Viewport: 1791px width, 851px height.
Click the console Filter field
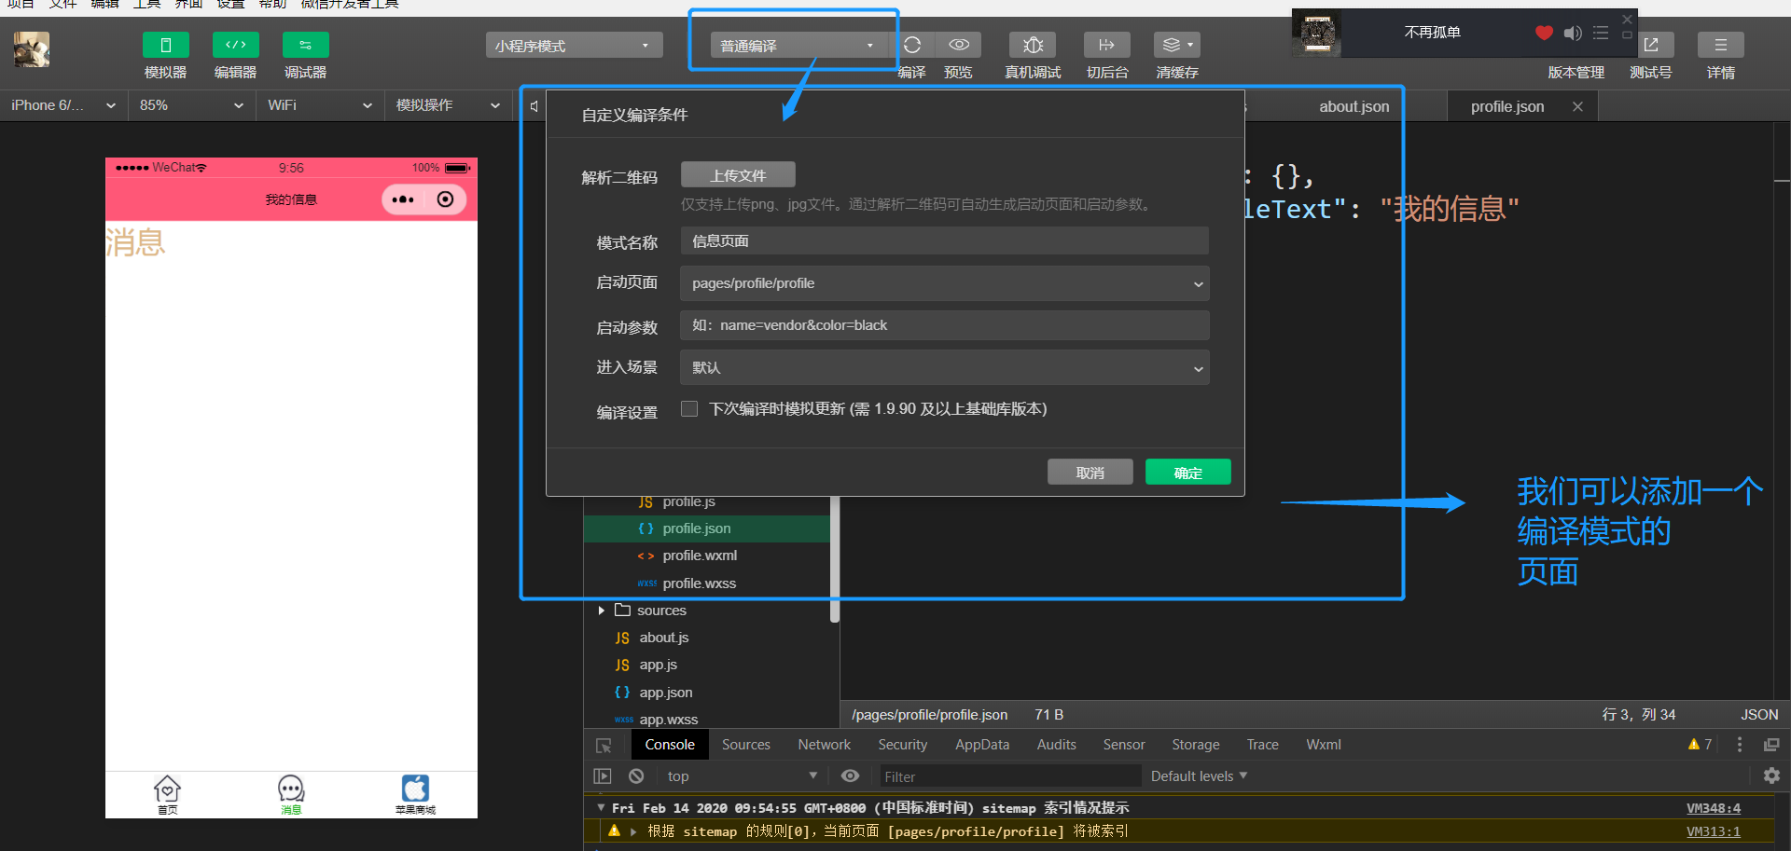[x=1010, y=776]
